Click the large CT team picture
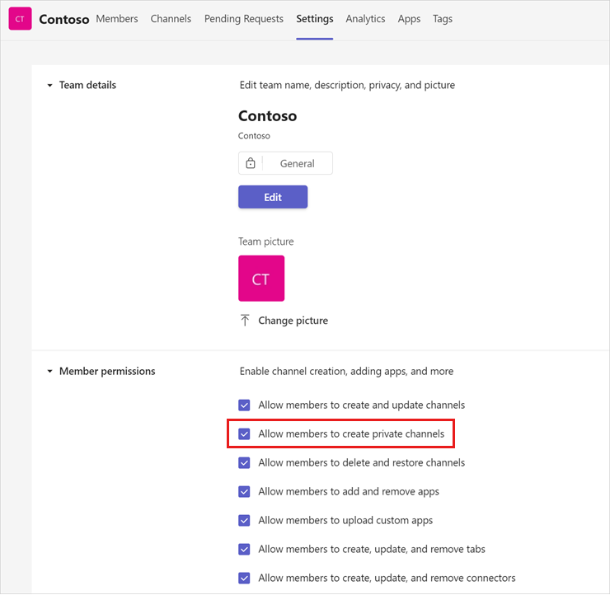 pos(261,279)
